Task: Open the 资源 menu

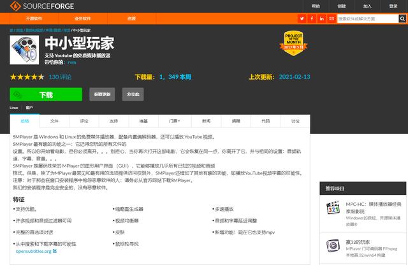Action: click(131, 18)
